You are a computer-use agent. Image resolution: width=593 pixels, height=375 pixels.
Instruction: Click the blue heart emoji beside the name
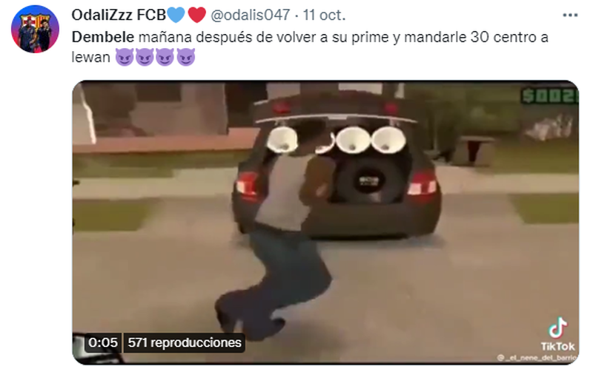click(176, 15)
